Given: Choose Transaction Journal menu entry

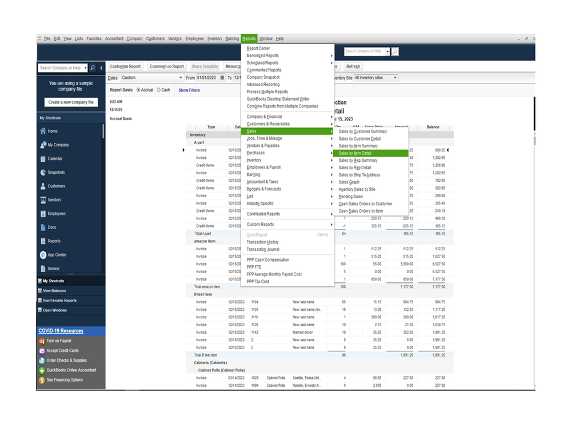Looking at the screenshot, I should point(288,249).
